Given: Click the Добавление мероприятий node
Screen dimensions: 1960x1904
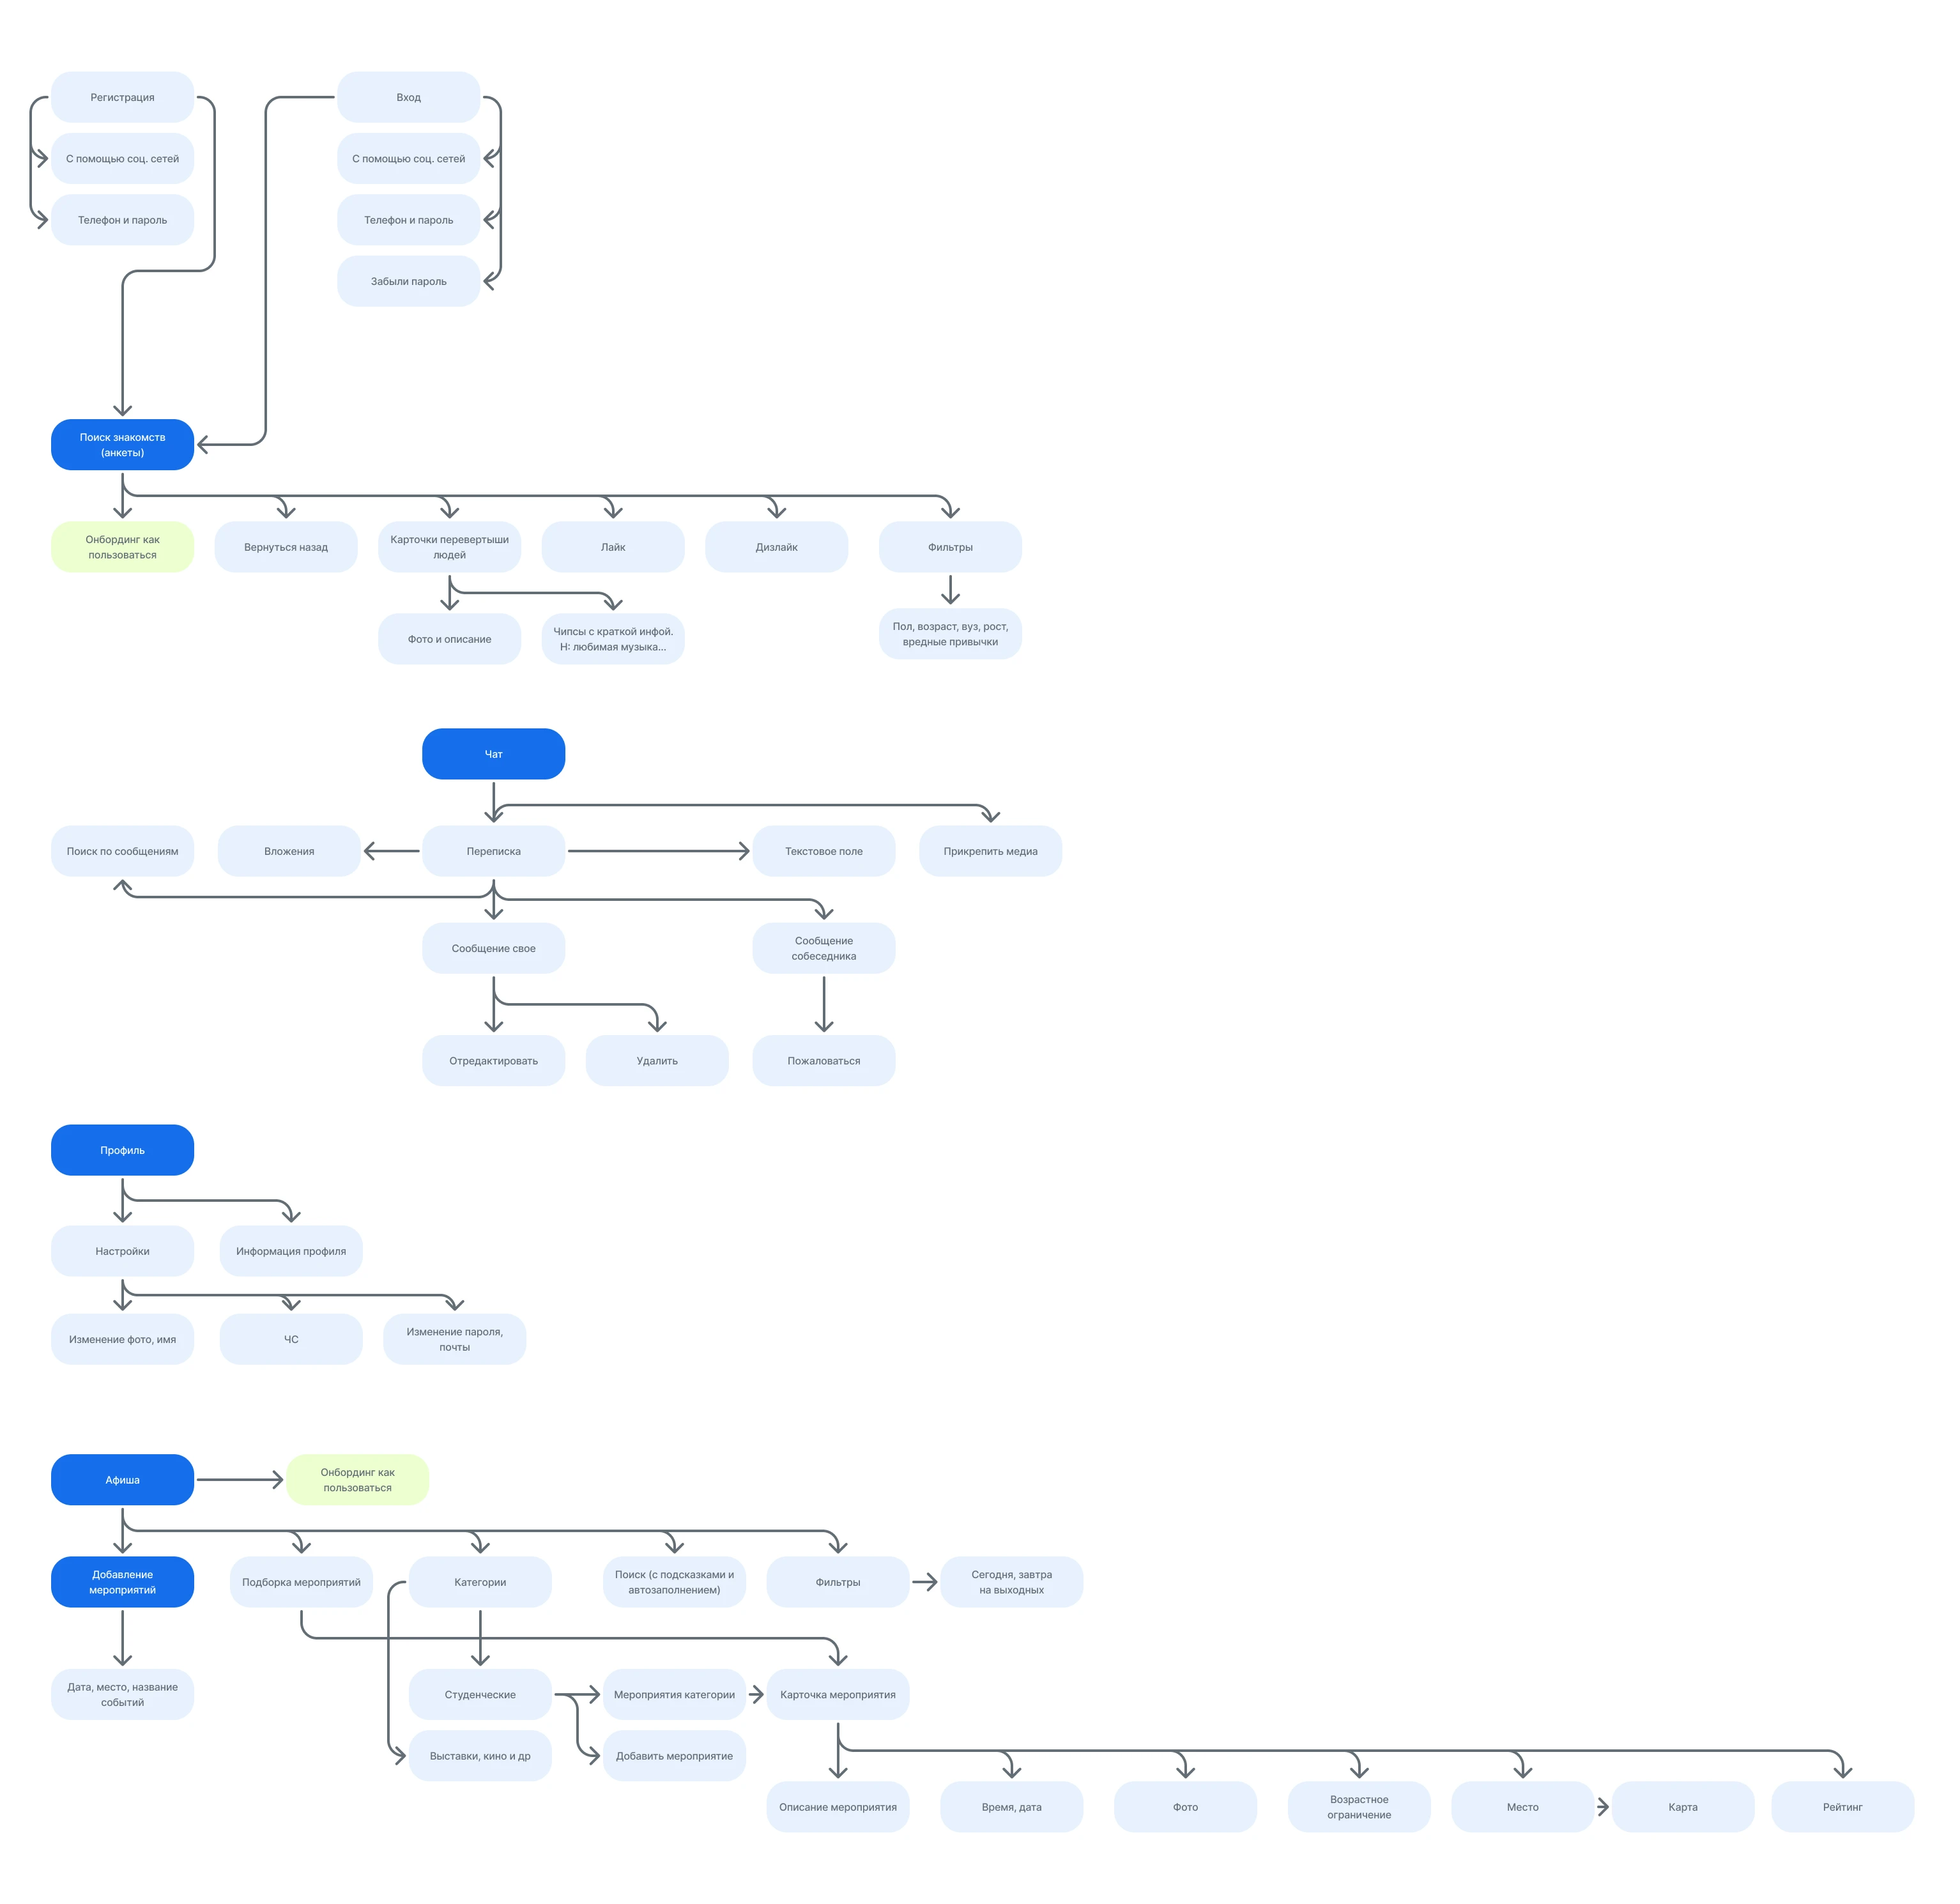Looking at the screenshot, I should point(122,1582).
